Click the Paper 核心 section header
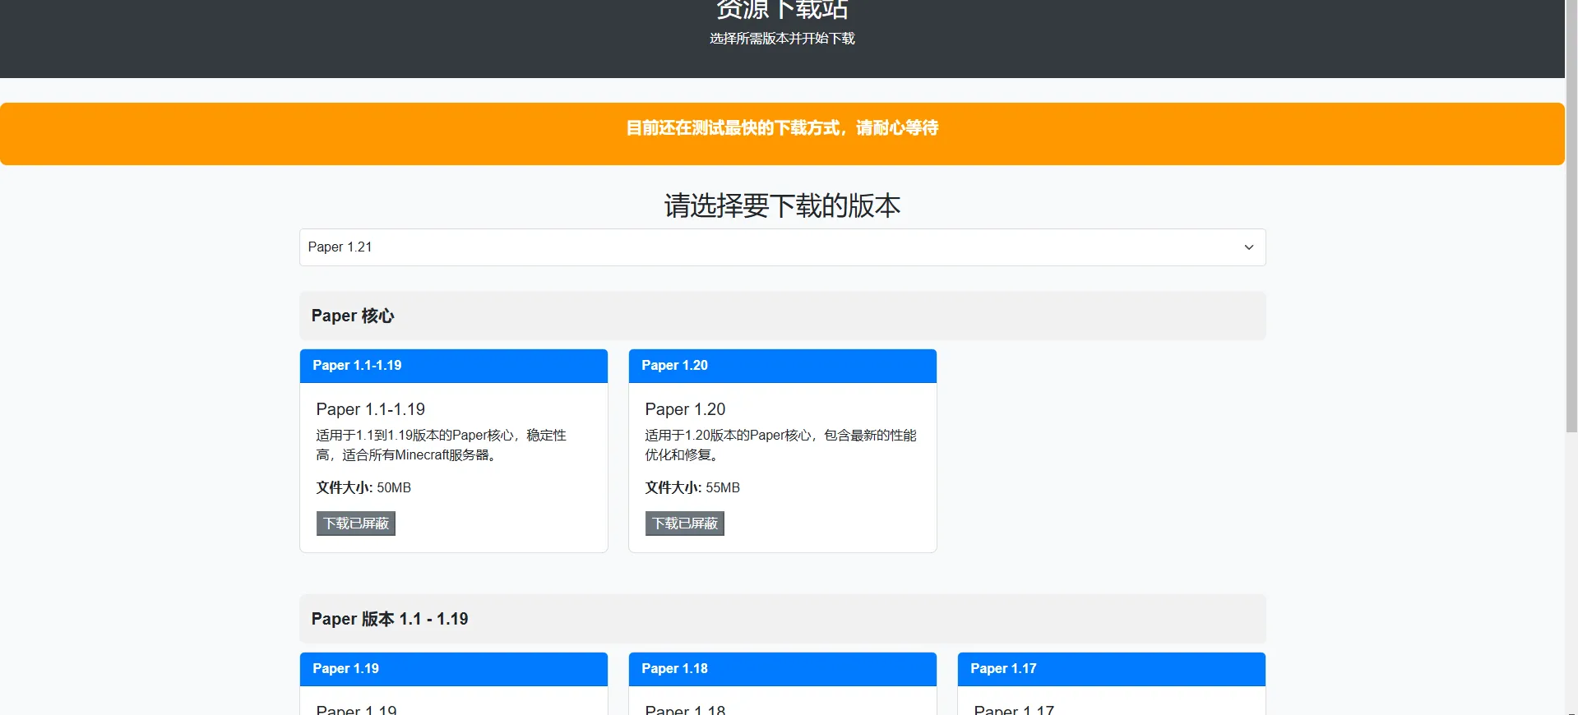The width and height of the screenshot is (1578, 715). (782, 316)
